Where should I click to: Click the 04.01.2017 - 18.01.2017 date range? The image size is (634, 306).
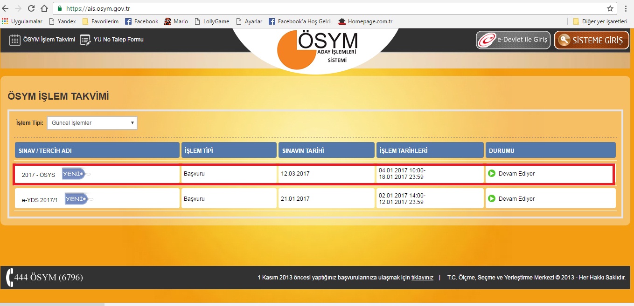click(x=402, y=174)
